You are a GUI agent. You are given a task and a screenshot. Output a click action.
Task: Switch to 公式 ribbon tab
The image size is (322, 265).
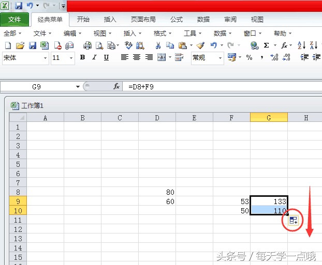[177, 20]
